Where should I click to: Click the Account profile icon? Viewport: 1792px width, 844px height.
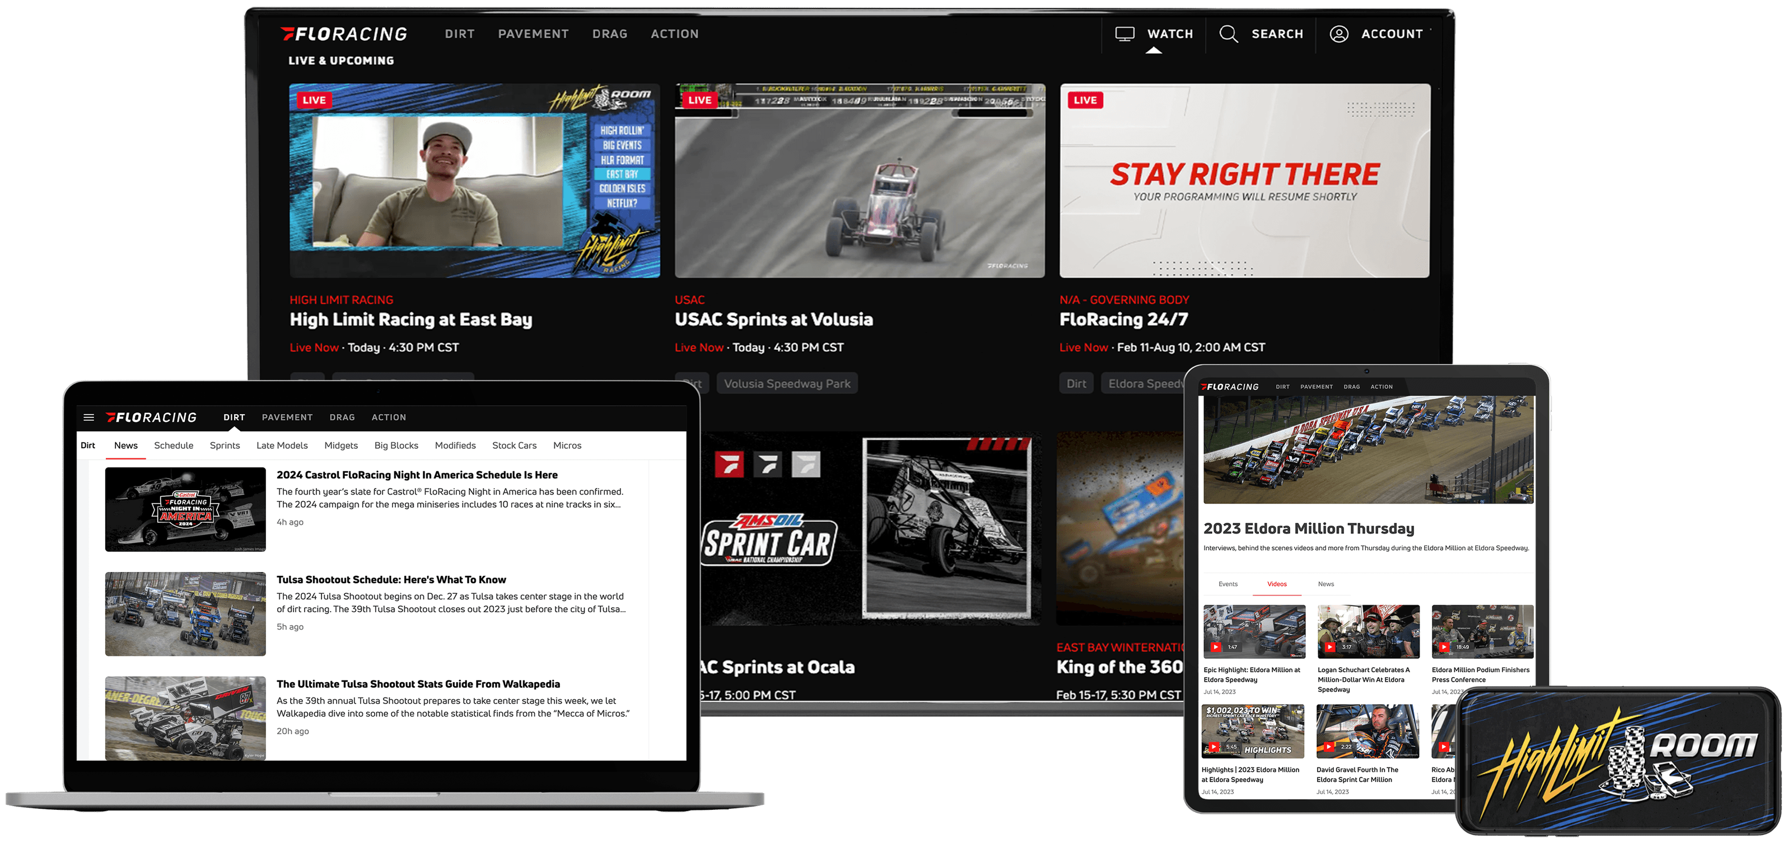[x=1338, y=34]
